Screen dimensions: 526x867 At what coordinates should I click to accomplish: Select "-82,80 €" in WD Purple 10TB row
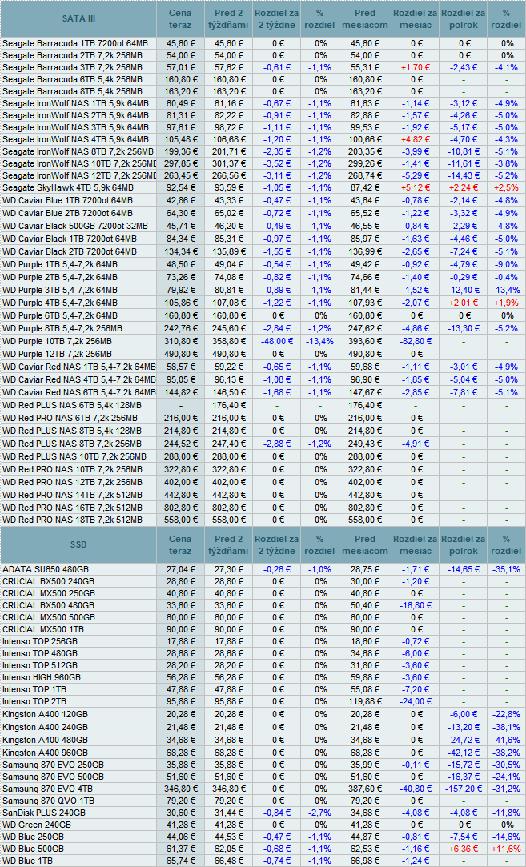[x=415, y=341]
